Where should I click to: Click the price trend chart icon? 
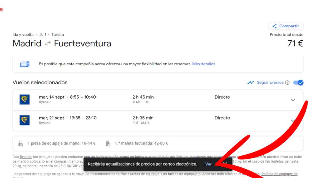point(250,83)
